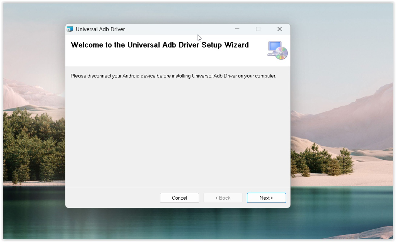Viewport: 396px width, 242px height.
Task: Cancel the Universal Adb Driver setup
Action: pyautogui.click(x=179, y=198)
